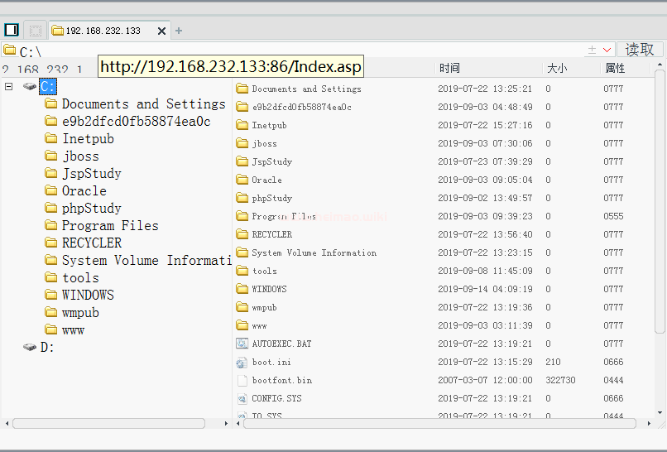
Task: Select the C: drive icon in tree
Action: [30, 86]
